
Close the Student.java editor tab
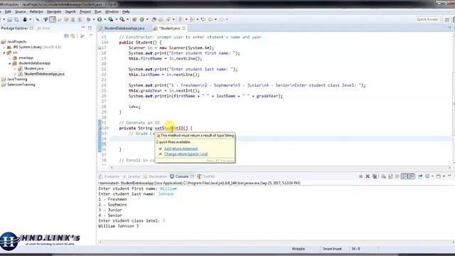click(x=184, y=28)
